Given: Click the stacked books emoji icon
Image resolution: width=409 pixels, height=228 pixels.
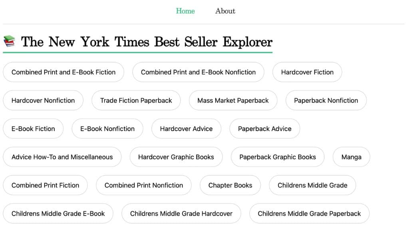Looking at the screenshot, I should click(9, 41).
